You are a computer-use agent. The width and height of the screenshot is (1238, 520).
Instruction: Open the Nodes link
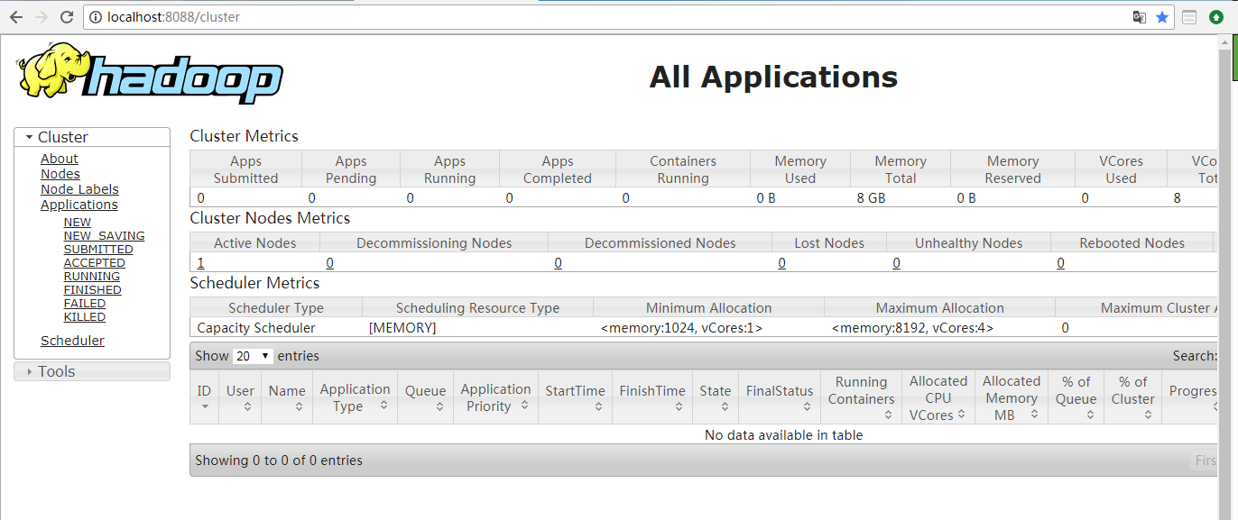coord(60,174)
